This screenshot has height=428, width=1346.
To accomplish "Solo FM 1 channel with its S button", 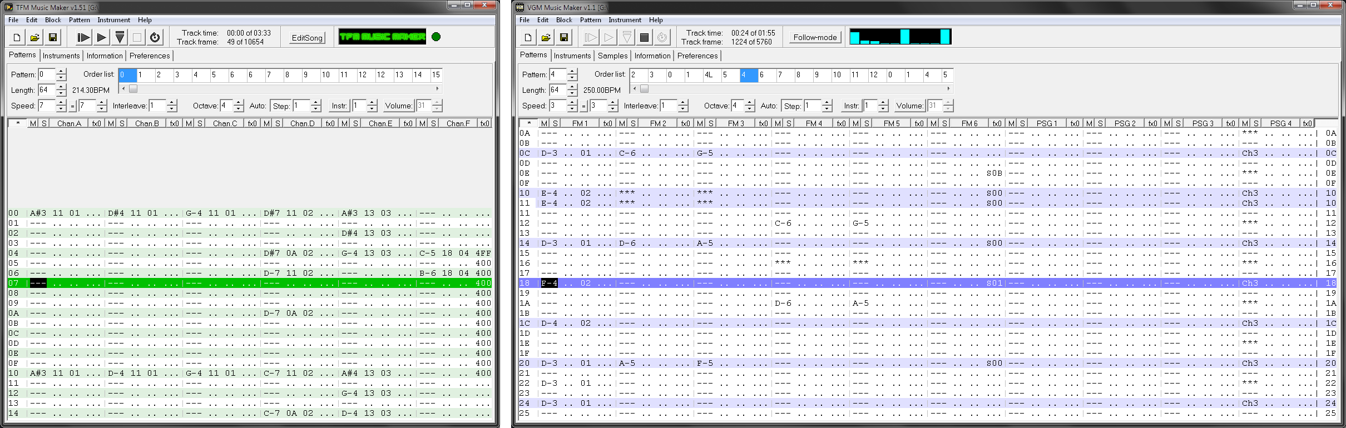I will pyautogui.click(x=555, y=123).
